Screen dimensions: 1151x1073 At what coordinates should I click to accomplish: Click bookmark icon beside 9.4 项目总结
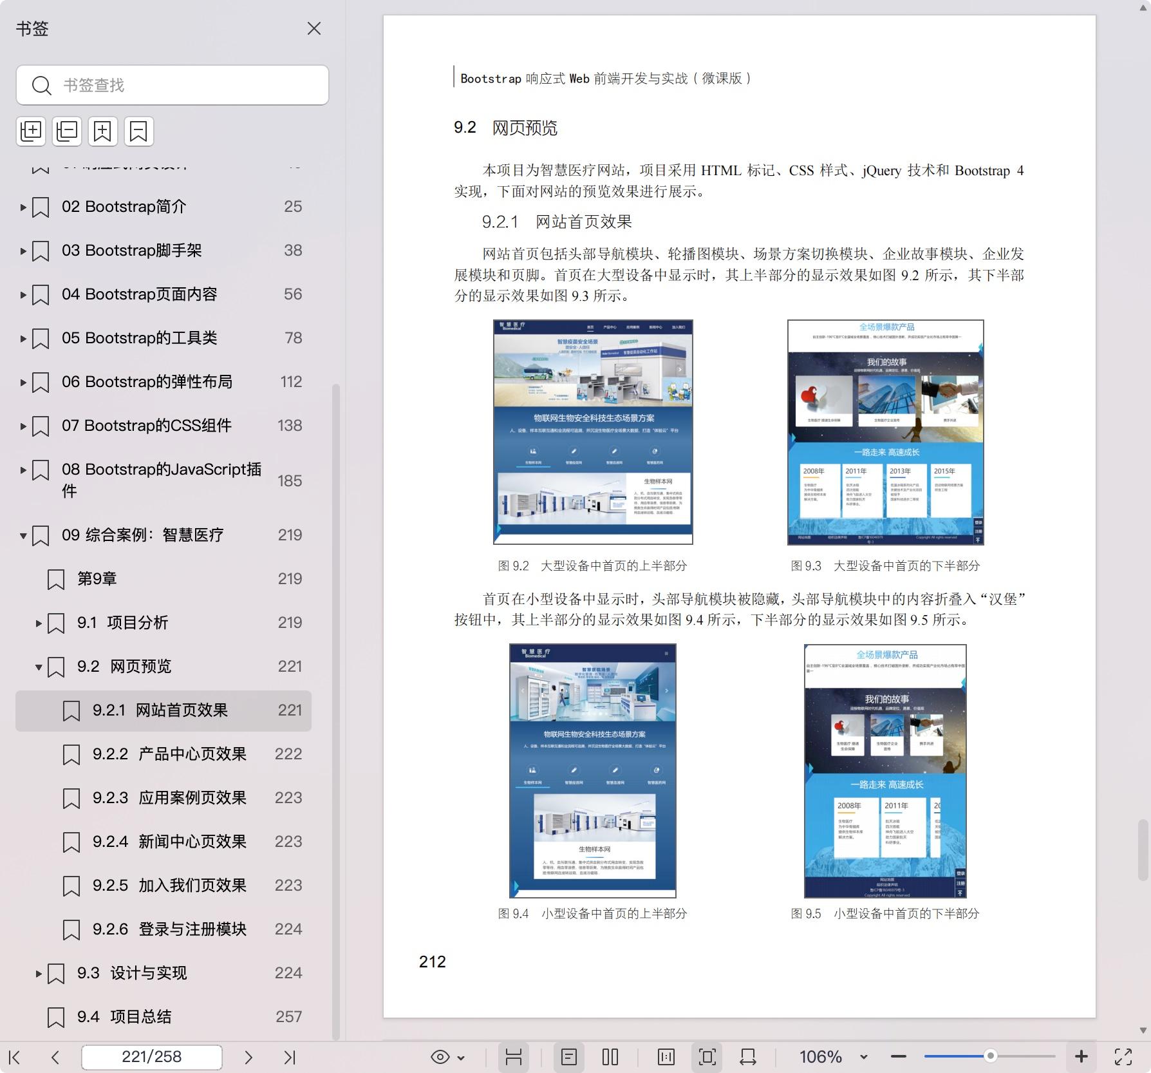pyautogui.click(x=56, y=1018)
